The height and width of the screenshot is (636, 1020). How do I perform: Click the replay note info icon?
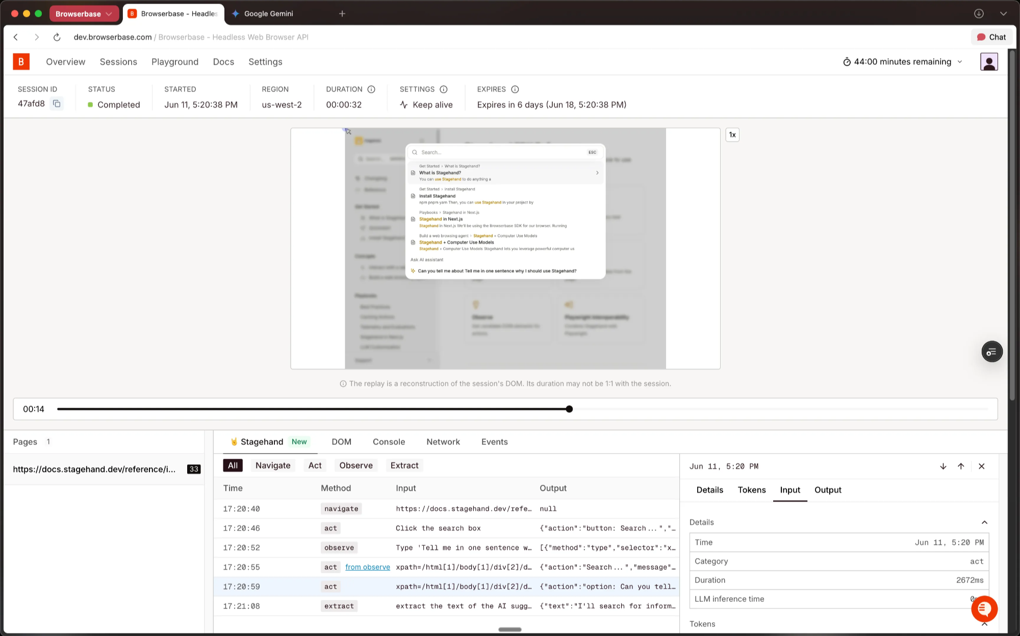pos(343,384)
